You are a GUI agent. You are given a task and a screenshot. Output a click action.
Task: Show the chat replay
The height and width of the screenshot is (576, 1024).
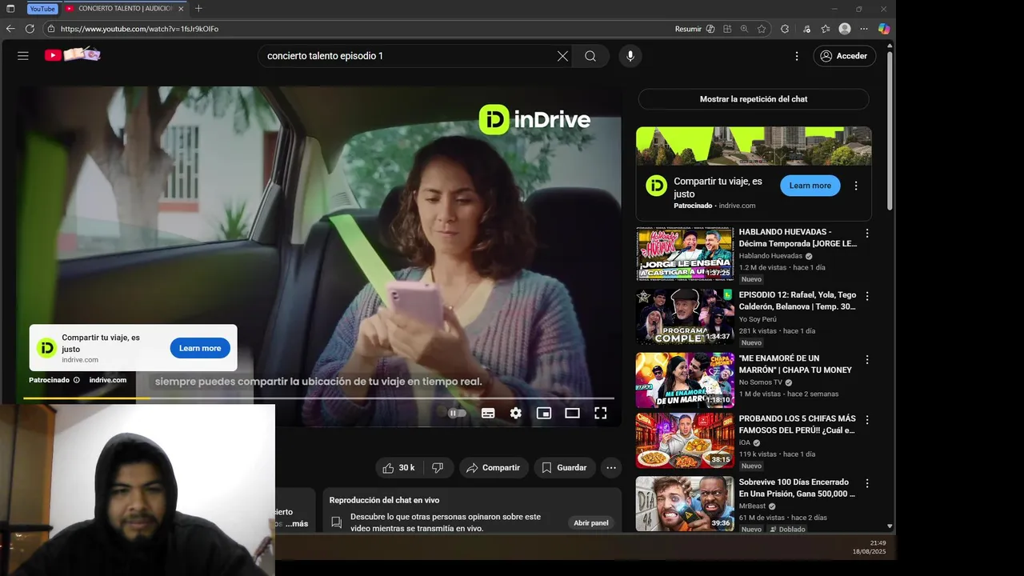point(754,99)
